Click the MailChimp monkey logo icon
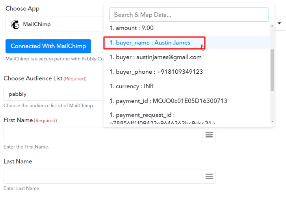 15,24
